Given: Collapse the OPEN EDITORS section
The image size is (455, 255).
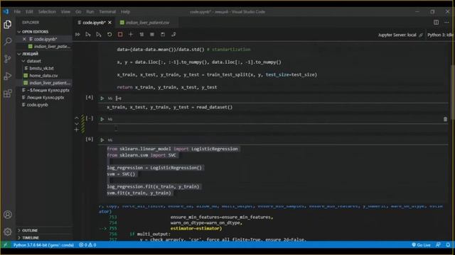Looking at the screenshot, I should [19, 31].
